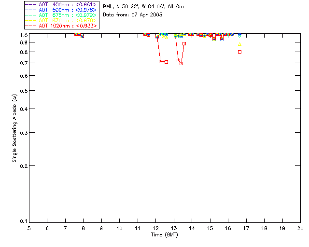Screen dimensions: 309x247
Task: Click the time-axis tick label 6
Action: 47,229
